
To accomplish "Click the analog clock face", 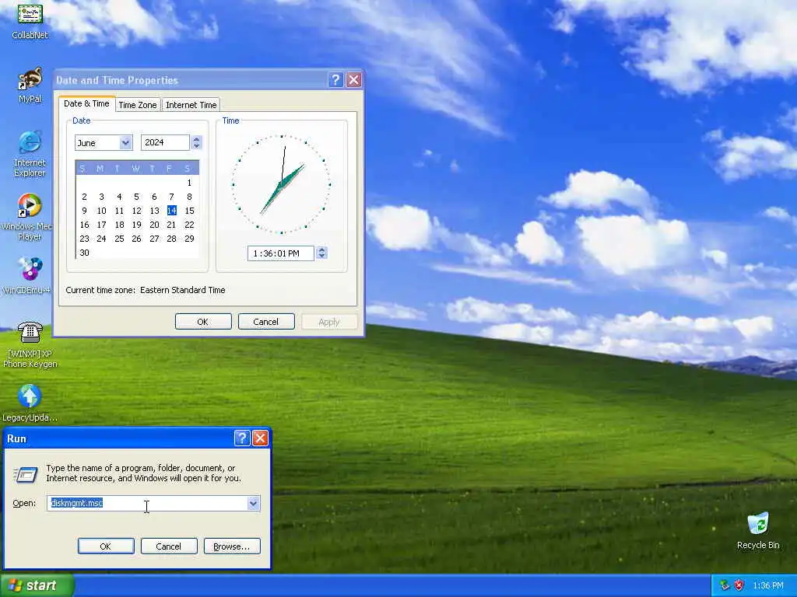I will pyautogui.click(x=282, y=184).
